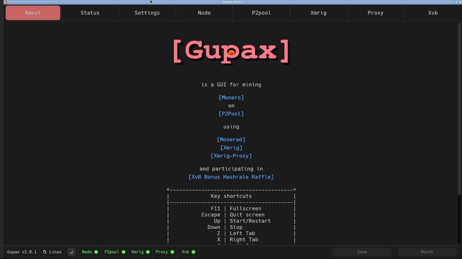Click the Xvb green status dot
462x259 pixels.
tap(193, 252)
